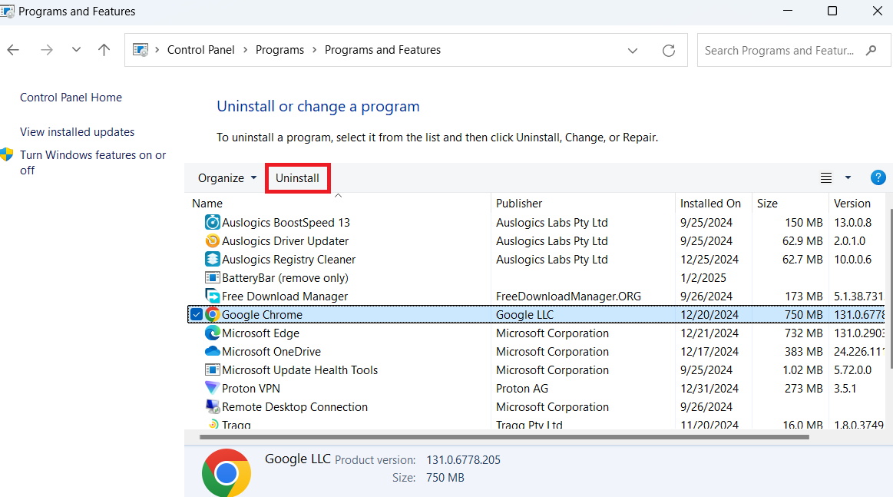Open Programs breadcrumb
Image resolution: width=893 pixels, height=497 pixels.
279,50
